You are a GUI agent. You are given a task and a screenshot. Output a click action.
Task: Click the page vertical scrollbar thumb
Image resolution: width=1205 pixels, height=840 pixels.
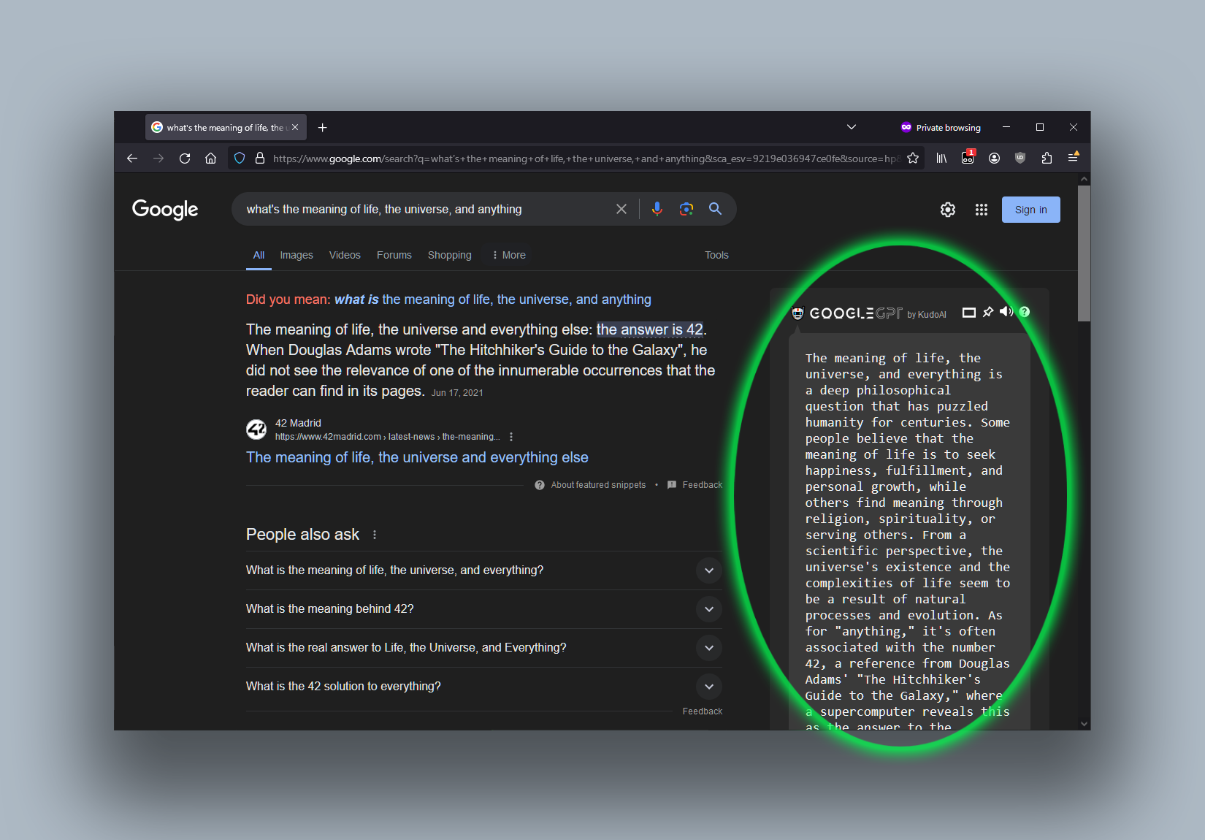(x=1084, y=253)
